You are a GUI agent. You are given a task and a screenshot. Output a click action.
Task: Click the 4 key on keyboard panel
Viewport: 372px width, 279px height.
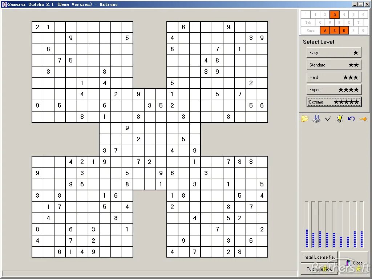click(x=344, y=15)
